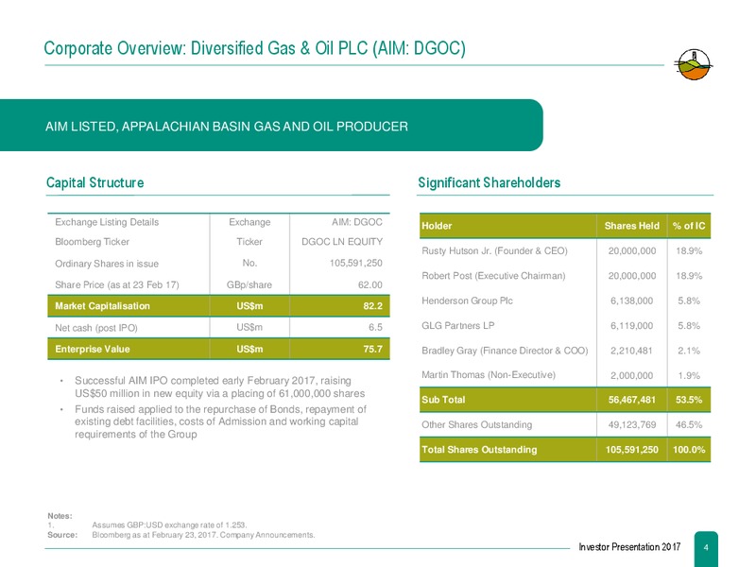The width and height of the screenshot is (756, 567).
Task: Click the 2.1% percentage cell
Action: tap(689, 351)
